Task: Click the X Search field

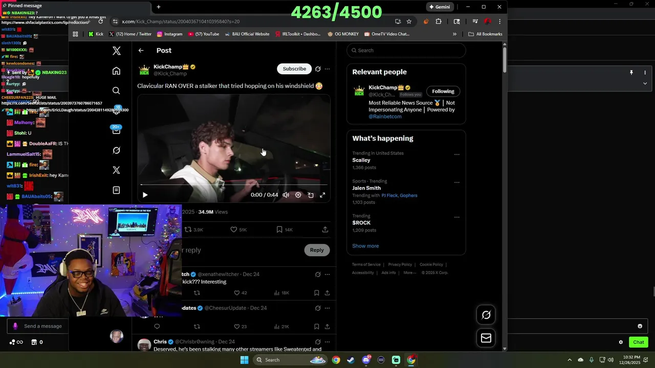Action: [x=406, y=50]
